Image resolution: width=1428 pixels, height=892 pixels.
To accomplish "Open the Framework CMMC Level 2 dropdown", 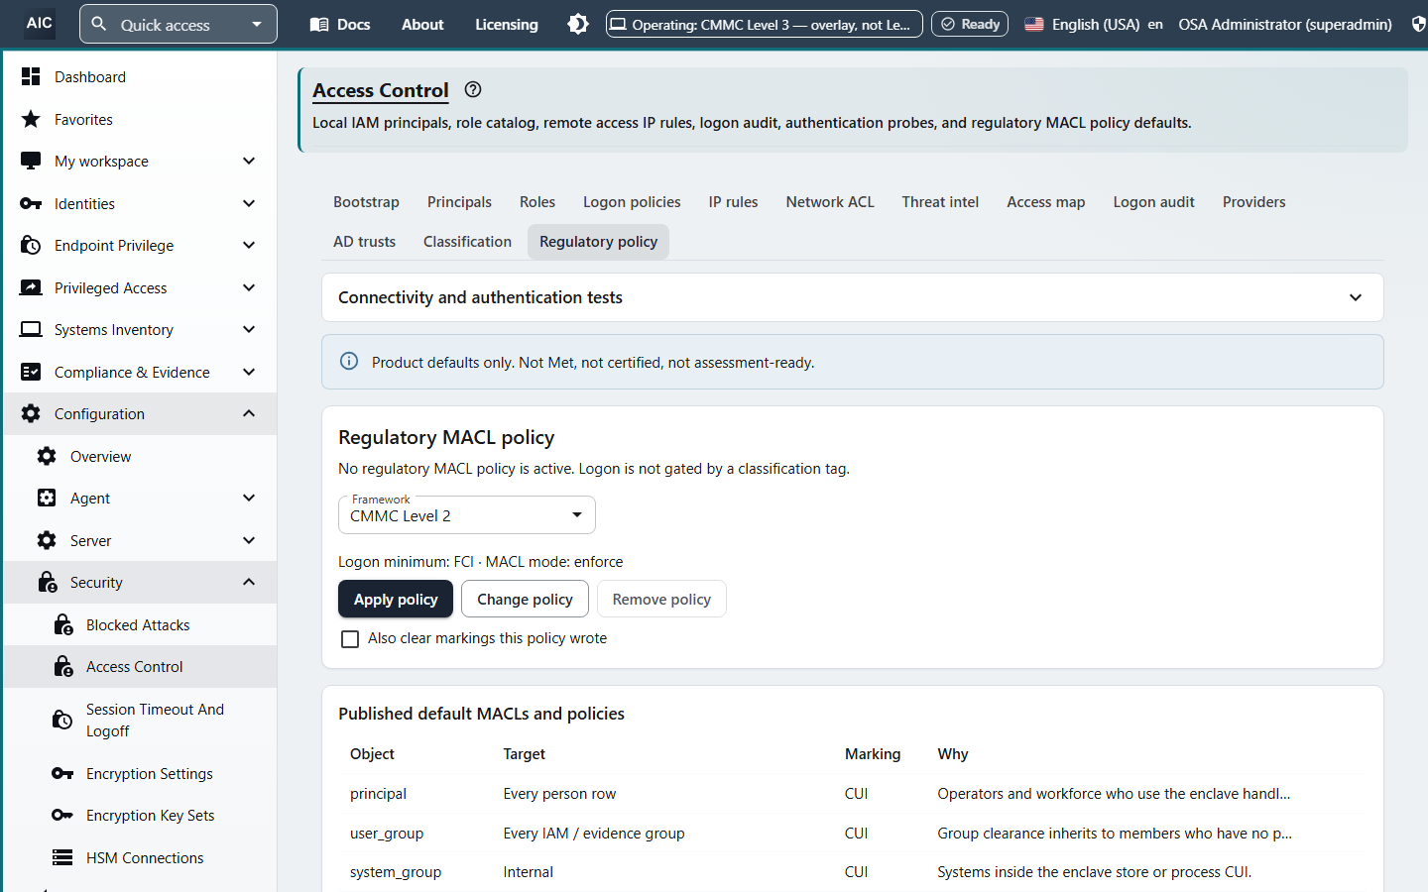I will [x=467, y=515].
